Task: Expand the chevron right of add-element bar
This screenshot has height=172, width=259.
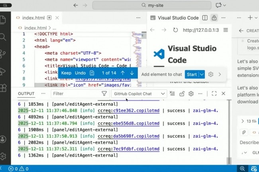Action: pyautogui.click(x=220, y=74)
